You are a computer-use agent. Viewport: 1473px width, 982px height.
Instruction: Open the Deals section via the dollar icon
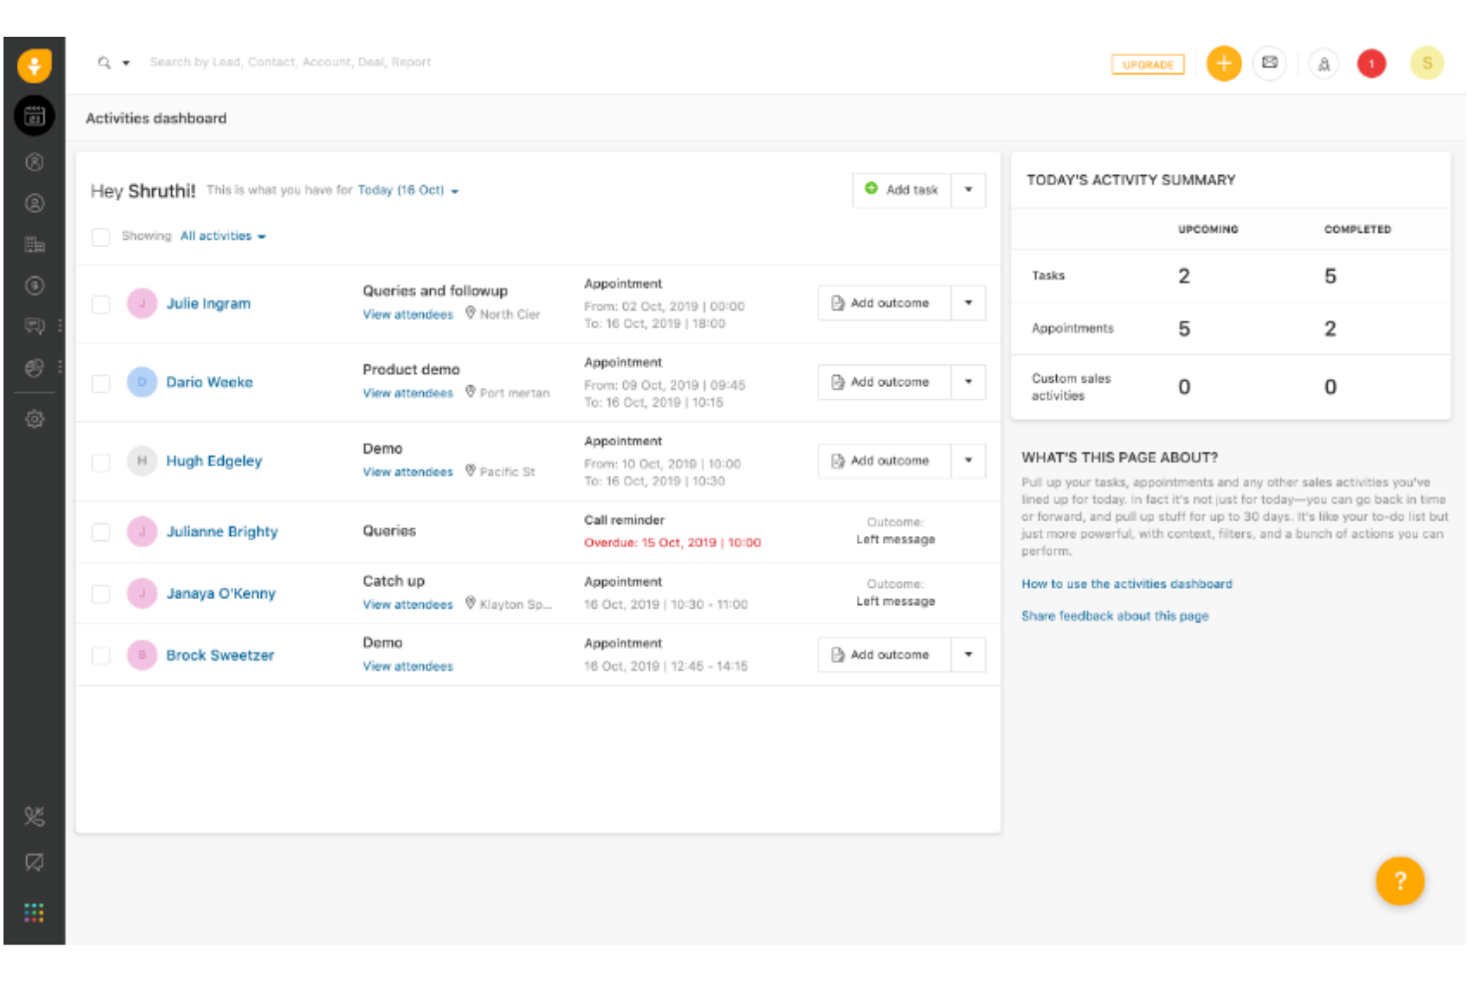click(35, 286)
